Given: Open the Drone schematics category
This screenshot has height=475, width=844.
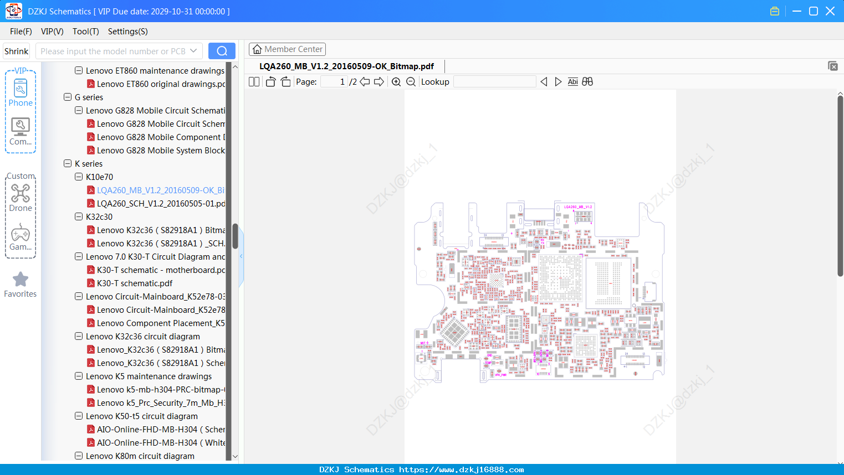Looking at the screenshot, I should point(21,198).
